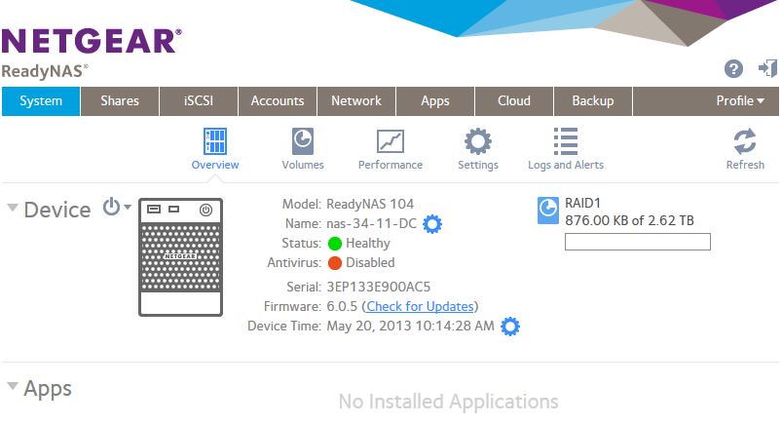Image resolution: width=782 pixels, height=424 pixels.
Task: Click the model value ReadyNAS 104
Action: pos(370,205)
